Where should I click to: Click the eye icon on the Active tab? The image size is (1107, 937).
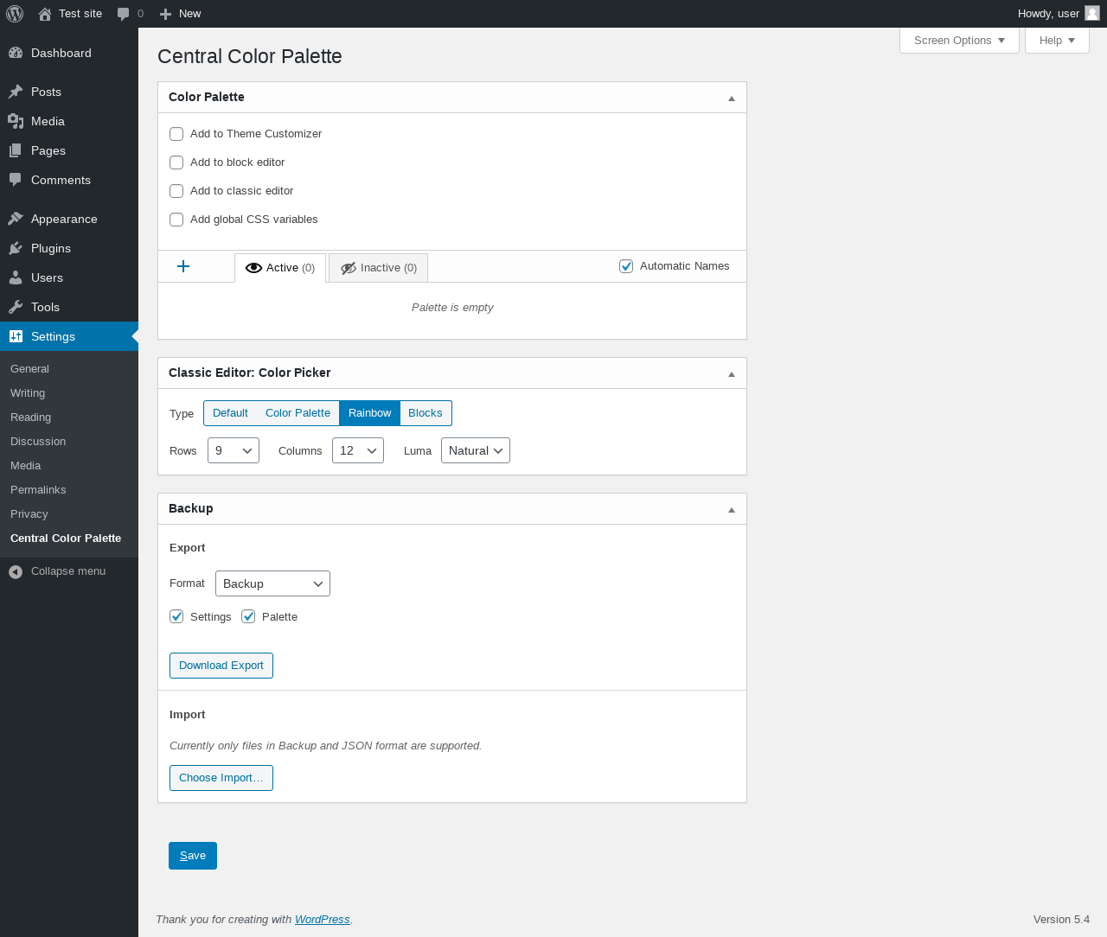coord(253,268)
